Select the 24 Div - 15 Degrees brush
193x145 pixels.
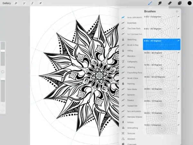[x=162, y=105]
